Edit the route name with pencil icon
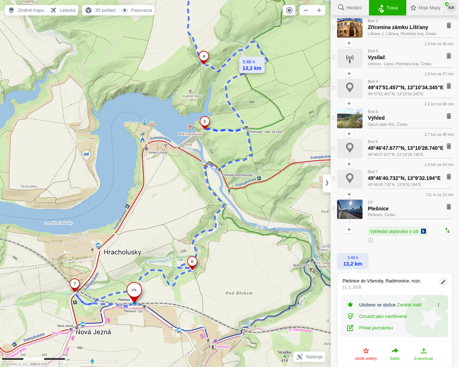 click(x=443, y=282)
